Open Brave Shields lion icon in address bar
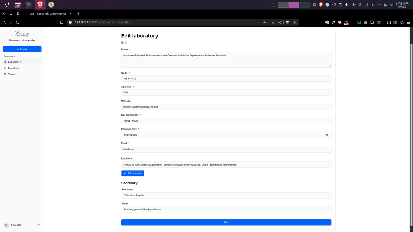The height and width of the screenshot is (232, 413). (x=288, y=23)
